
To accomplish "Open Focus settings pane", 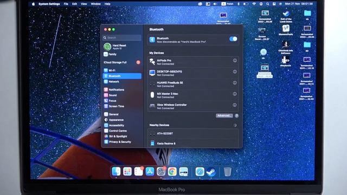I will click(122, 101).
